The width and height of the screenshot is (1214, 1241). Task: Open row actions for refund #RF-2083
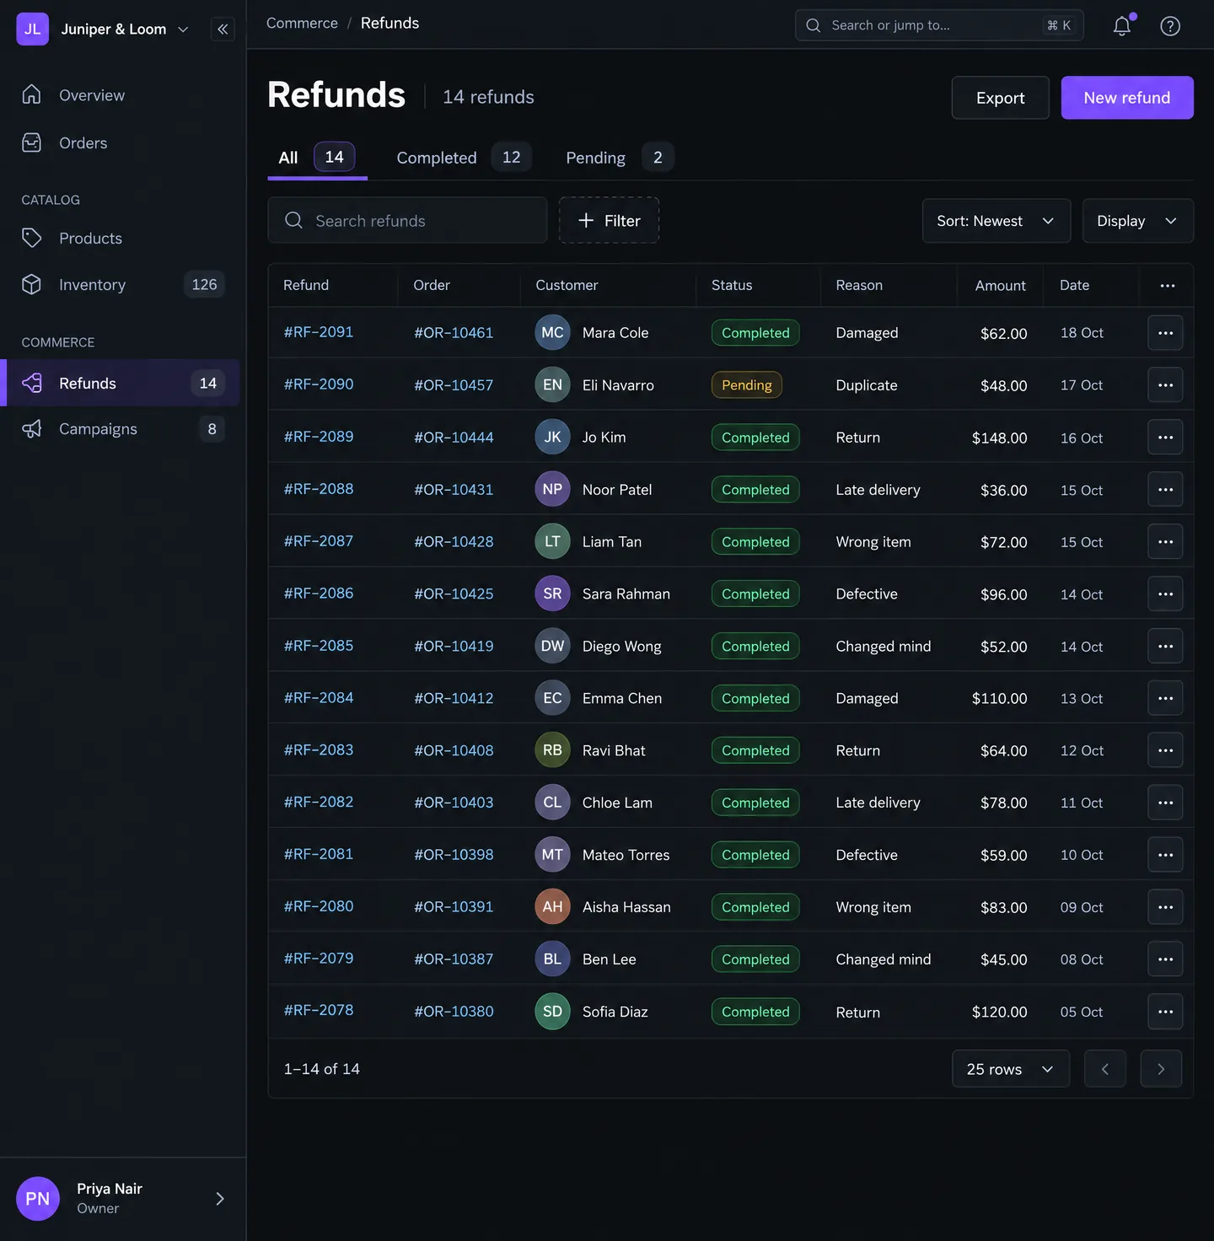point(1165,750)
